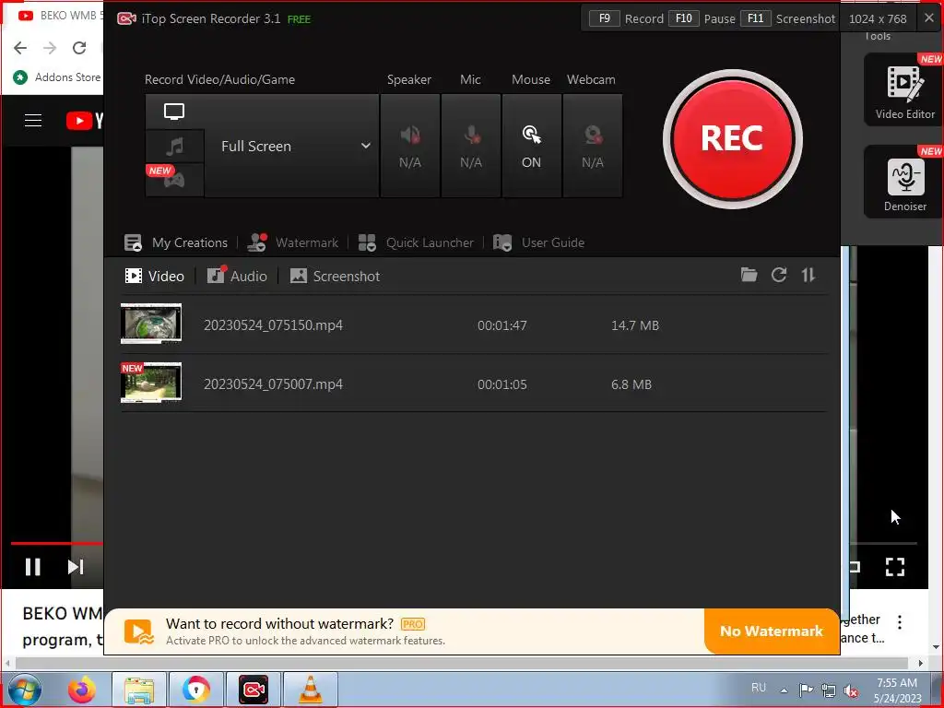The image size is (944, 708).
Task: Select file name 20230524_075150.mp4
Action: tap(273, 325)
